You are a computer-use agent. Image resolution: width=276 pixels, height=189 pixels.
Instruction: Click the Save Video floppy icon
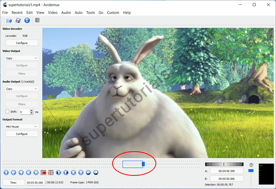(18, 20)
